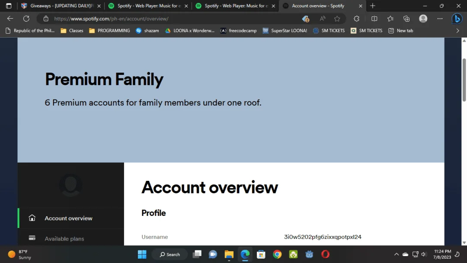View site information lock icon
467x263 pixels.
click(x=46, y=19)
